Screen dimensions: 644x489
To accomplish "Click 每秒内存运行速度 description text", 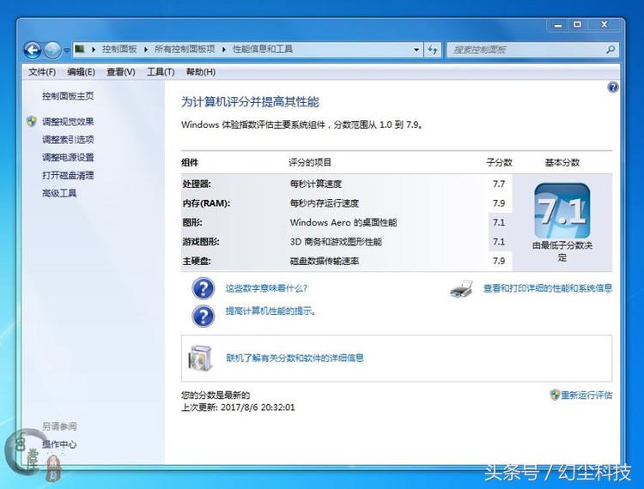I will point(325,203).
